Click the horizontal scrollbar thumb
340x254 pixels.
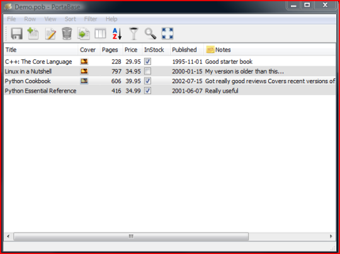point(131,236)
